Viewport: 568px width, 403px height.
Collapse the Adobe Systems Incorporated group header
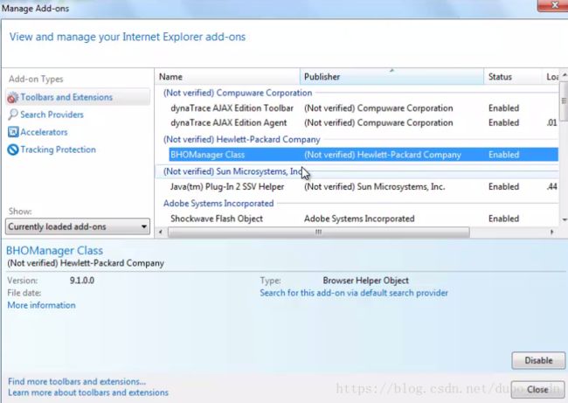pyautogui.click(x=218, y=204)
